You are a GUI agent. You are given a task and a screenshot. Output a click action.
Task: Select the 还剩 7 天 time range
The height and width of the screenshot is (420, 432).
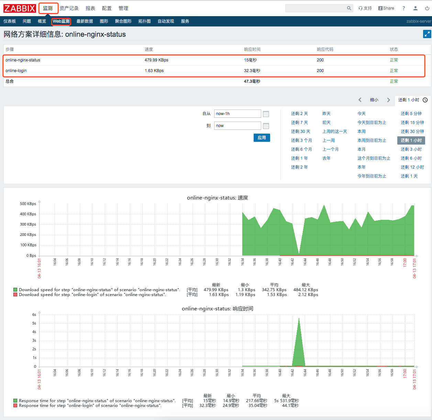coord(299,123)
